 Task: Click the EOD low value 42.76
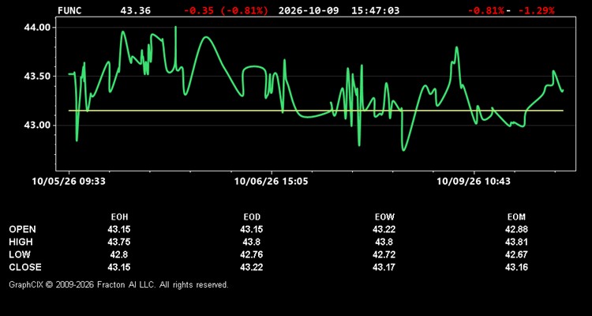coord(252,254)
